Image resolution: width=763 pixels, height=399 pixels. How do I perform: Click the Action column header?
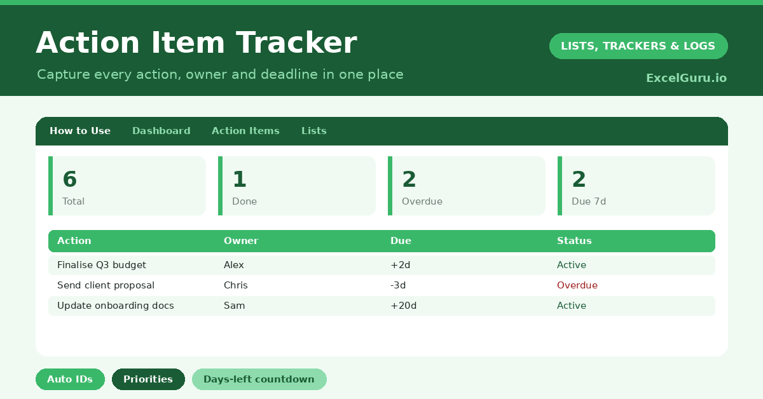(x=74, y=241)
